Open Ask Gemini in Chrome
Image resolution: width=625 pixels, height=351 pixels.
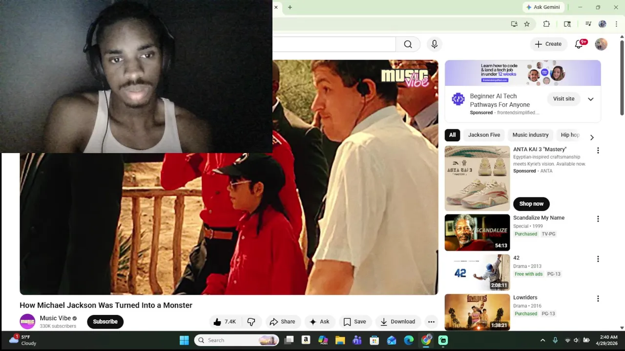pyautogui.click(x=543, y=7)
